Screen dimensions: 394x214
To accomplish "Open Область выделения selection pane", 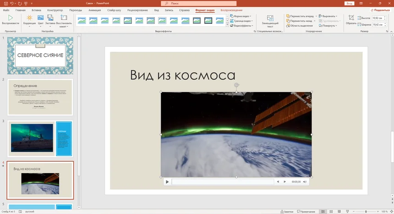I will click(x=300, y=26).
